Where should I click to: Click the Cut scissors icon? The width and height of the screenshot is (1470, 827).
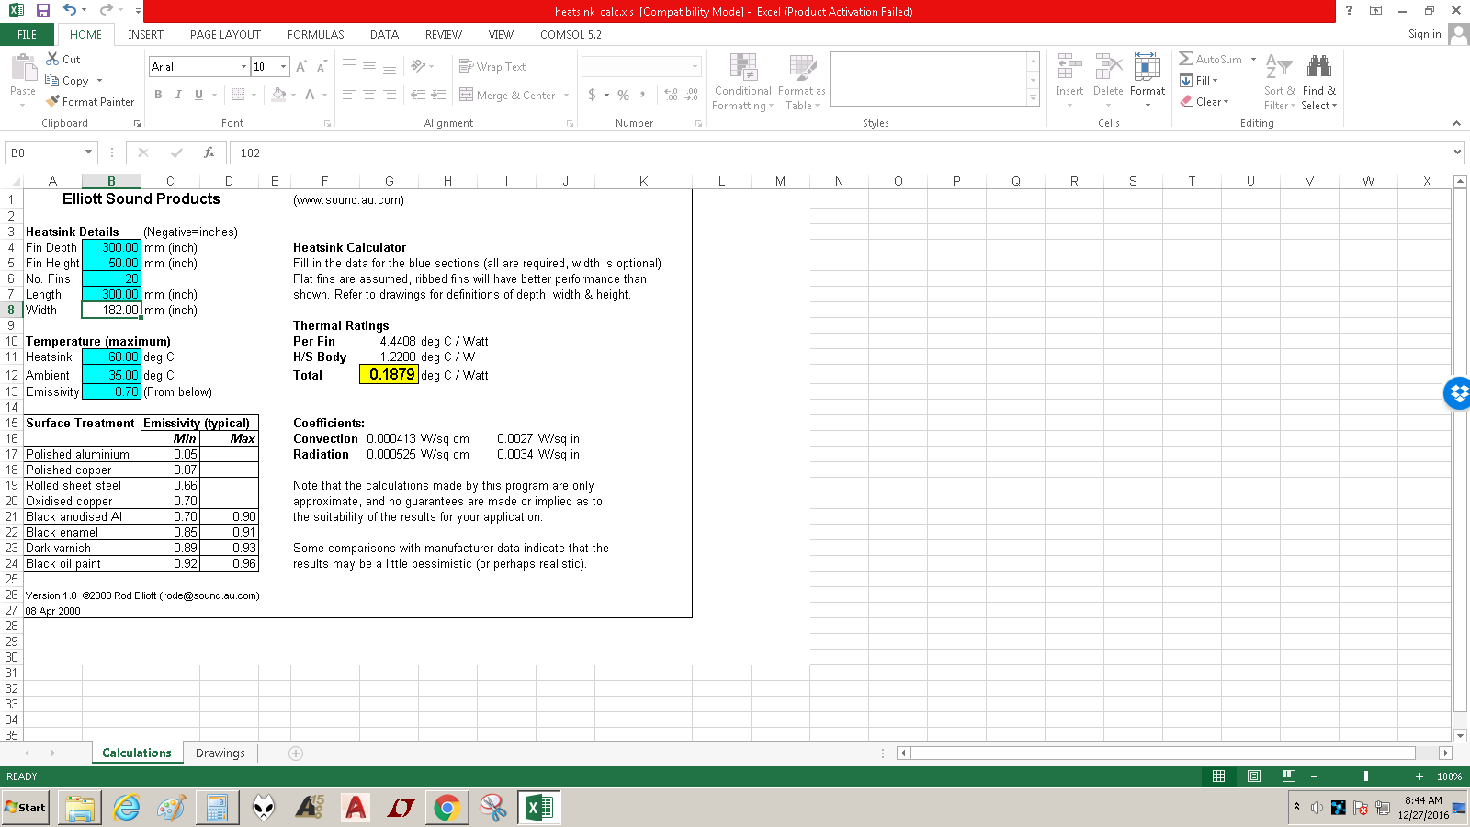point(52,59)
